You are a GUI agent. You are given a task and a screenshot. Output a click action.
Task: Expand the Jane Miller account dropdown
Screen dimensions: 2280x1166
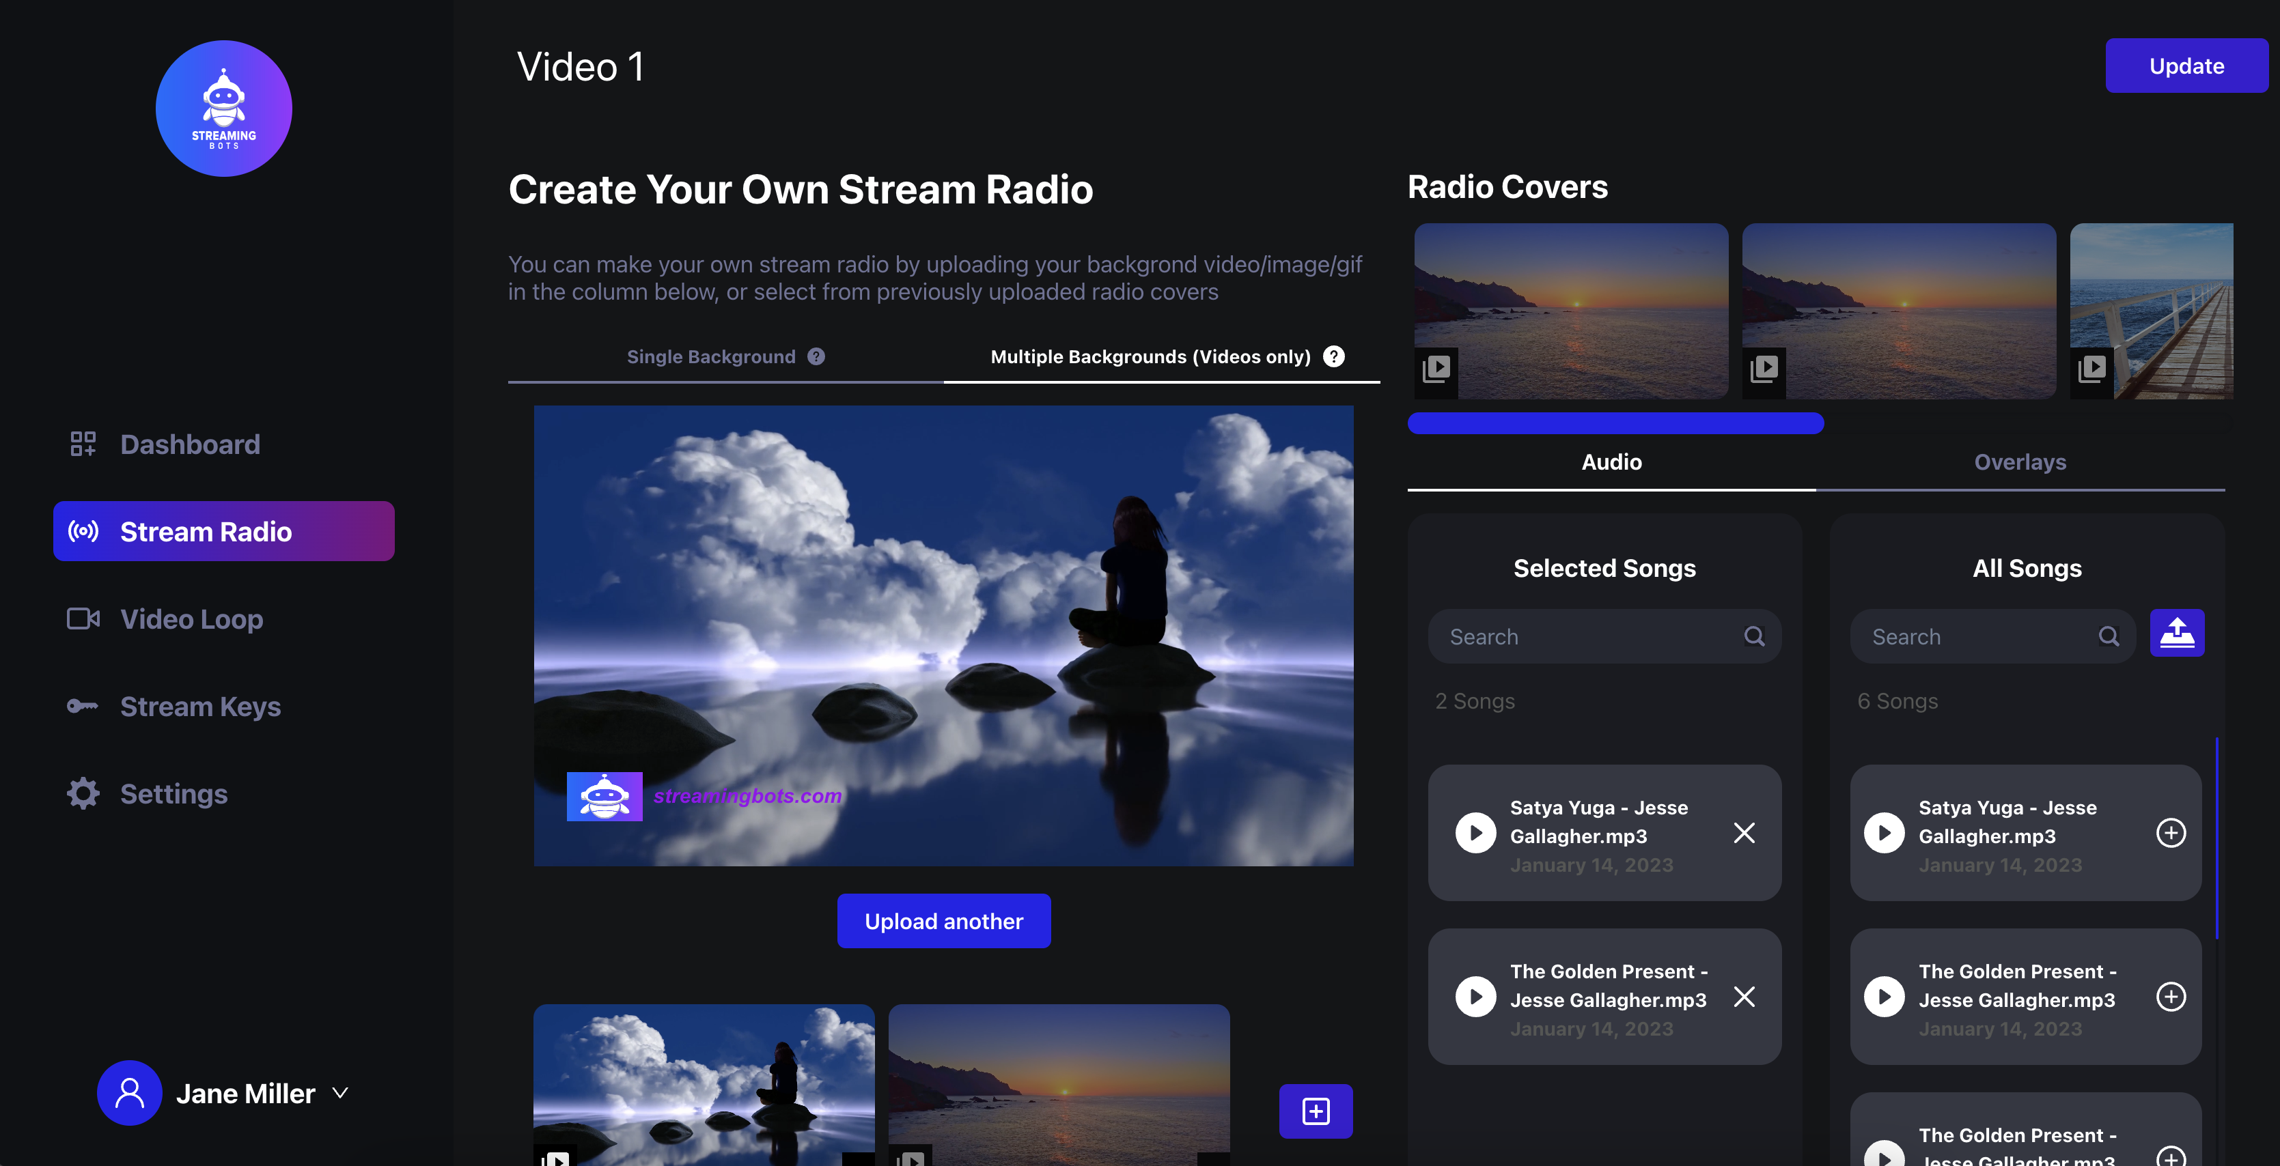340,1092
